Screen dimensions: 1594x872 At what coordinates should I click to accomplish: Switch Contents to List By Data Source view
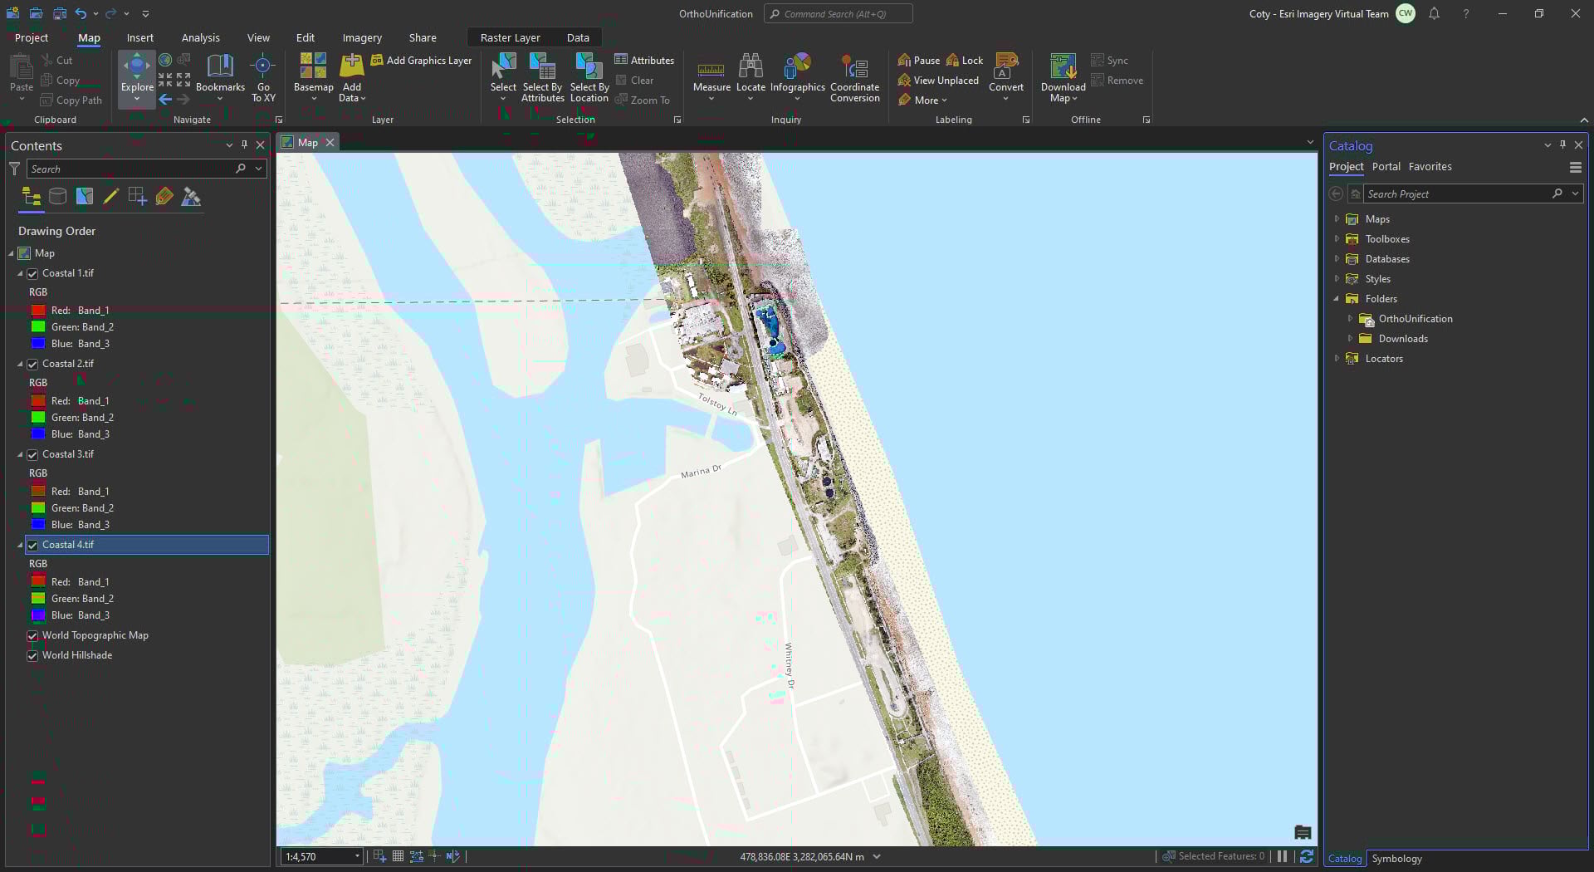(57, 197)
